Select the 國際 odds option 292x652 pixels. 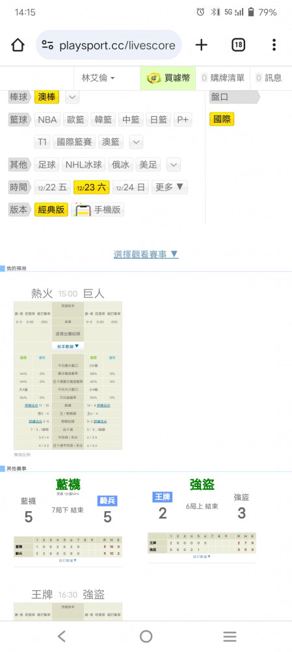222,120
